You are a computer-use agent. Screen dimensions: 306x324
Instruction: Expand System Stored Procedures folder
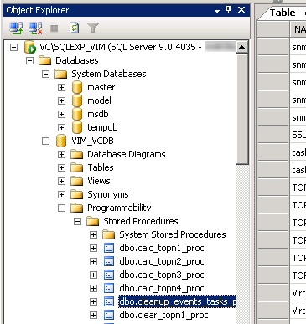tap(93, 234)
